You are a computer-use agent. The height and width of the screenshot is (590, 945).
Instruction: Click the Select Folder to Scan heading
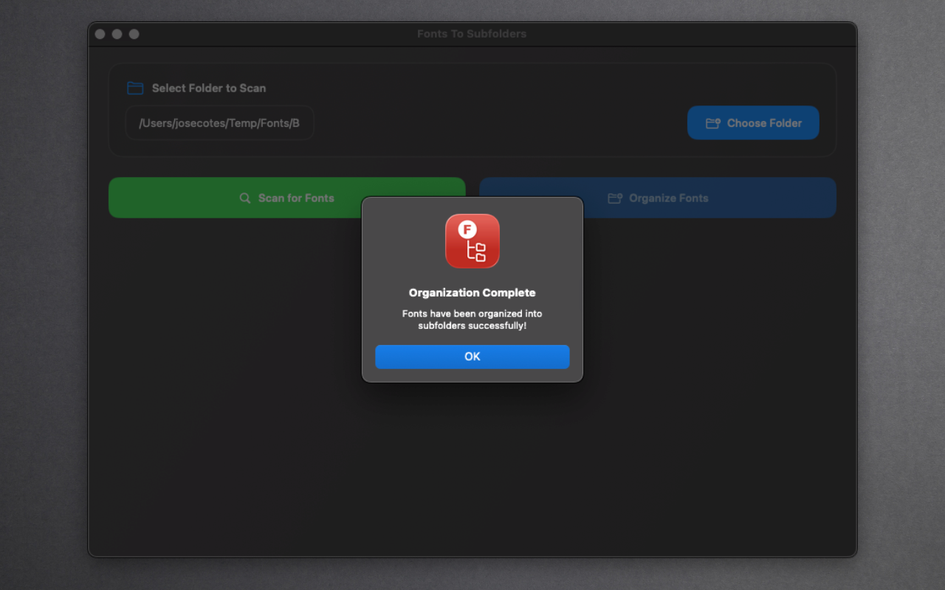coord(209,88)
